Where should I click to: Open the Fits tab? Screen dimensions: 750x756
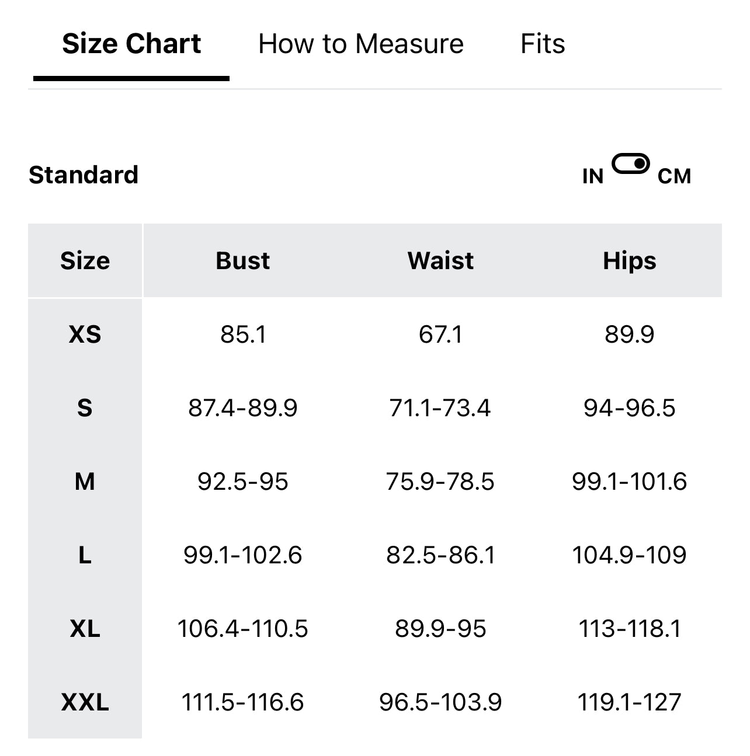[x=543, y=44]
